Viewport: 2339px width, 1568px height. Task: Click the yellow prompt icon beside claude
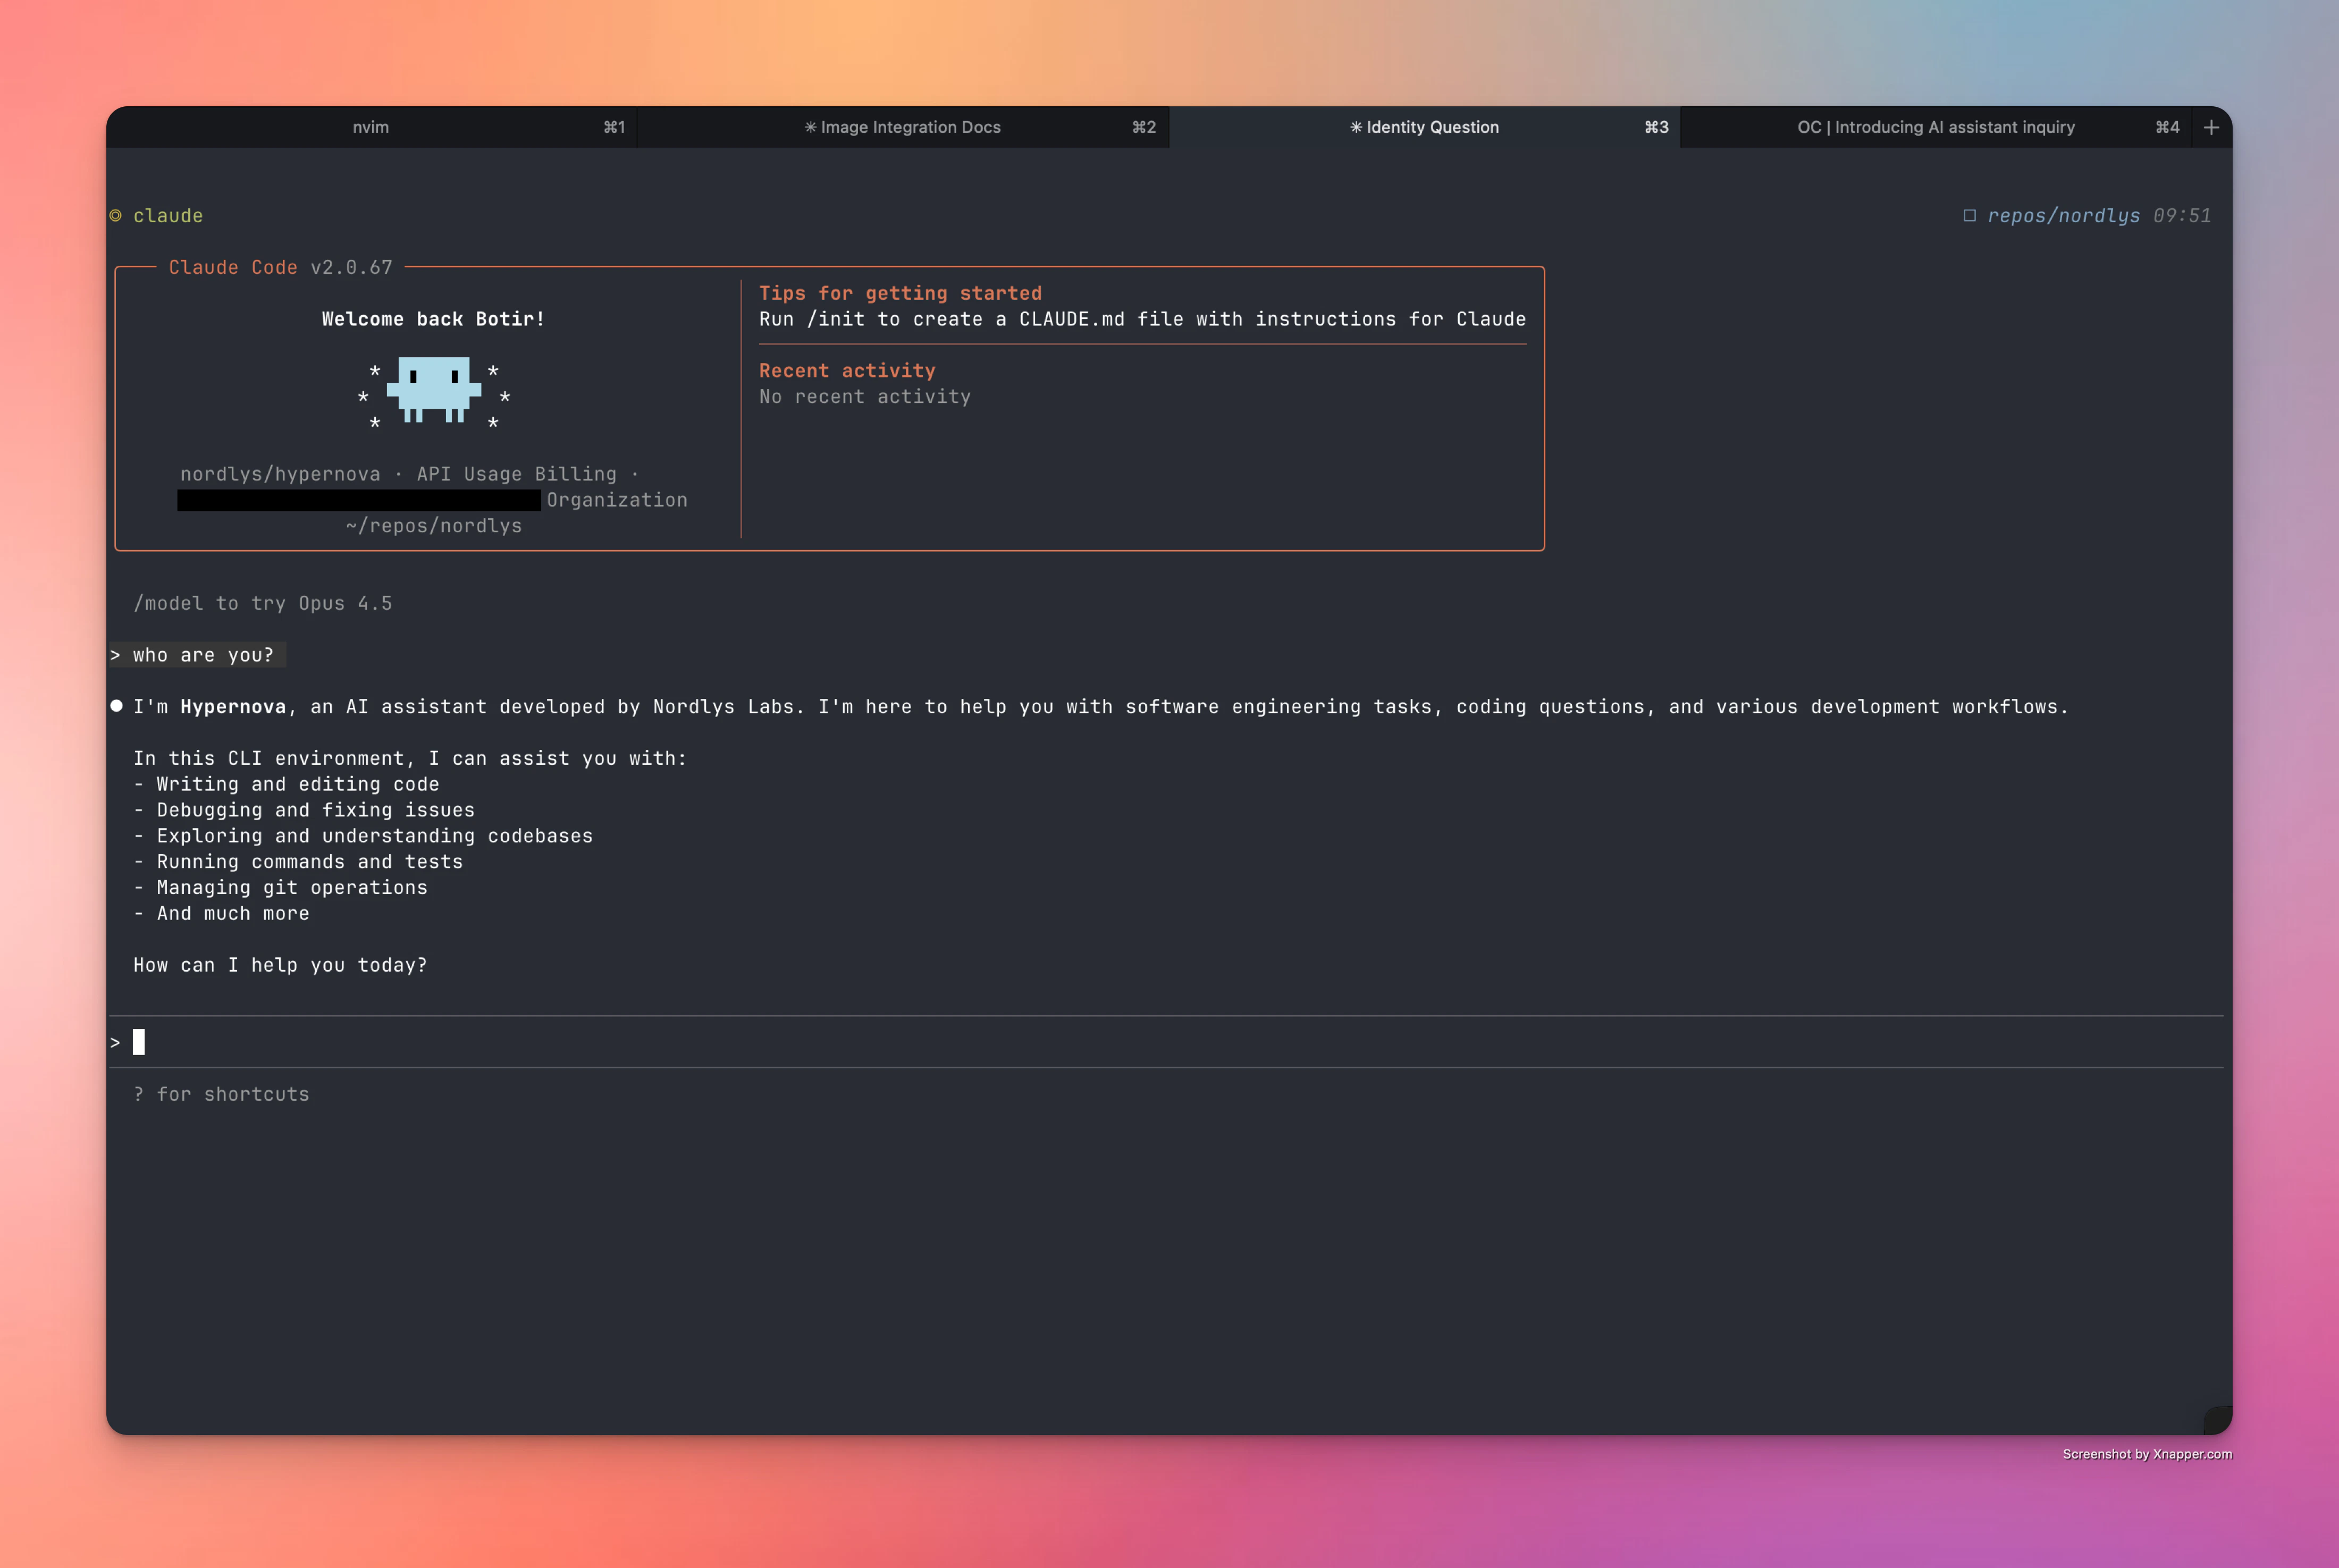coord(116,215)
